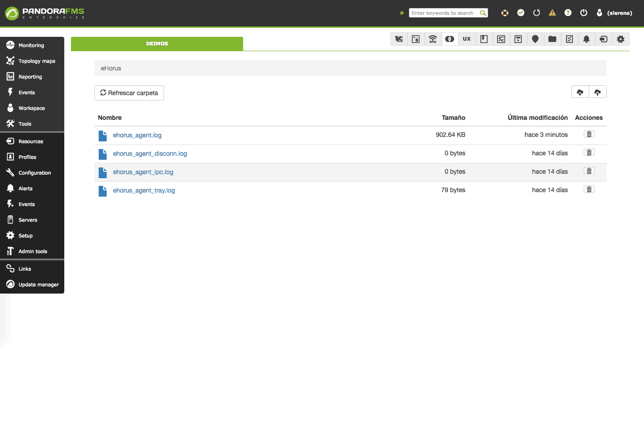Open the graphs chart icon in agent toolbar
Screen dimensions: 644x439
(x=501, y=39)
